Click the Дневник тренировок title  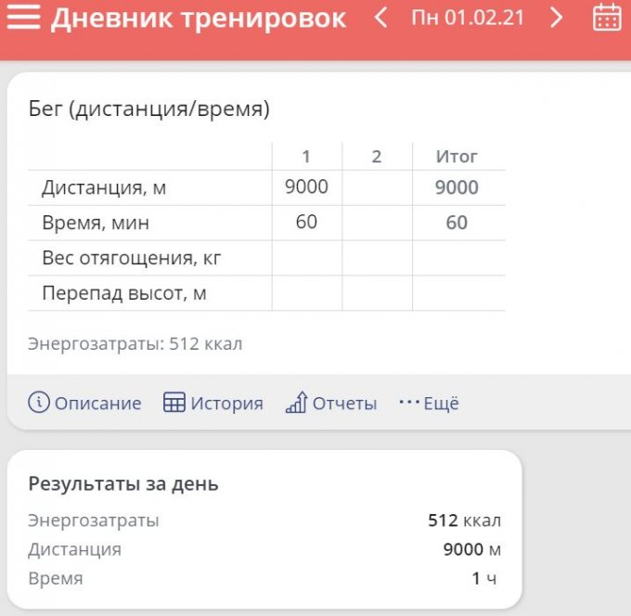199,19
